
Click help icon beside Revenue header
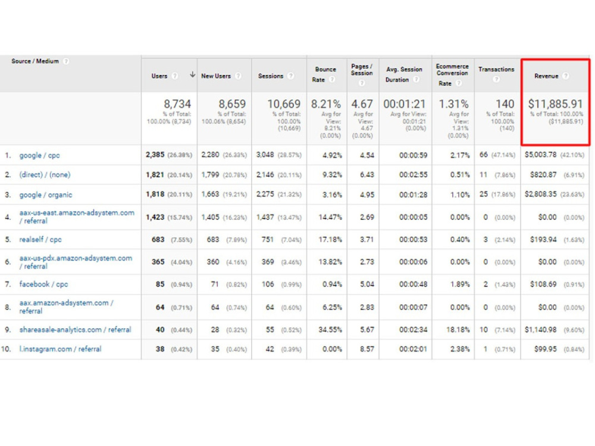point(566,76)
